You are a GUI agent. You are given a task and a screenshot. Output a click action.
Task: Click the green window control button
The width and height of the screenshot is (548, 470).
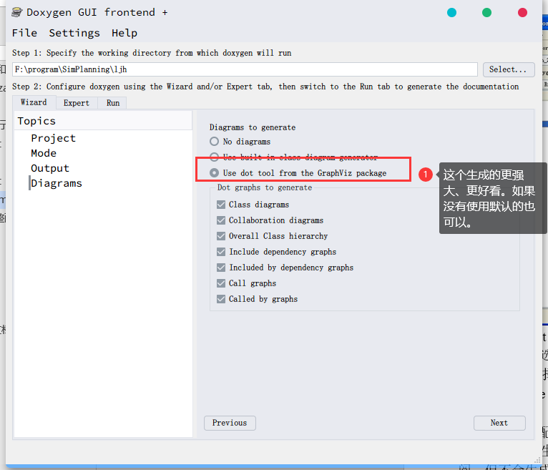[x=486, y=13]
